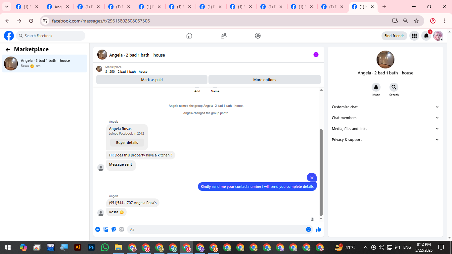Expand Media, files and links section
Viewport: 452px width, 254px height.
click(385, 129)
